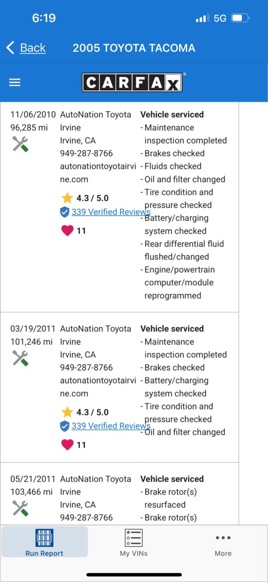Call 949-287-8766 in the first entry
The image size is (268, 582).
point(86,153)
